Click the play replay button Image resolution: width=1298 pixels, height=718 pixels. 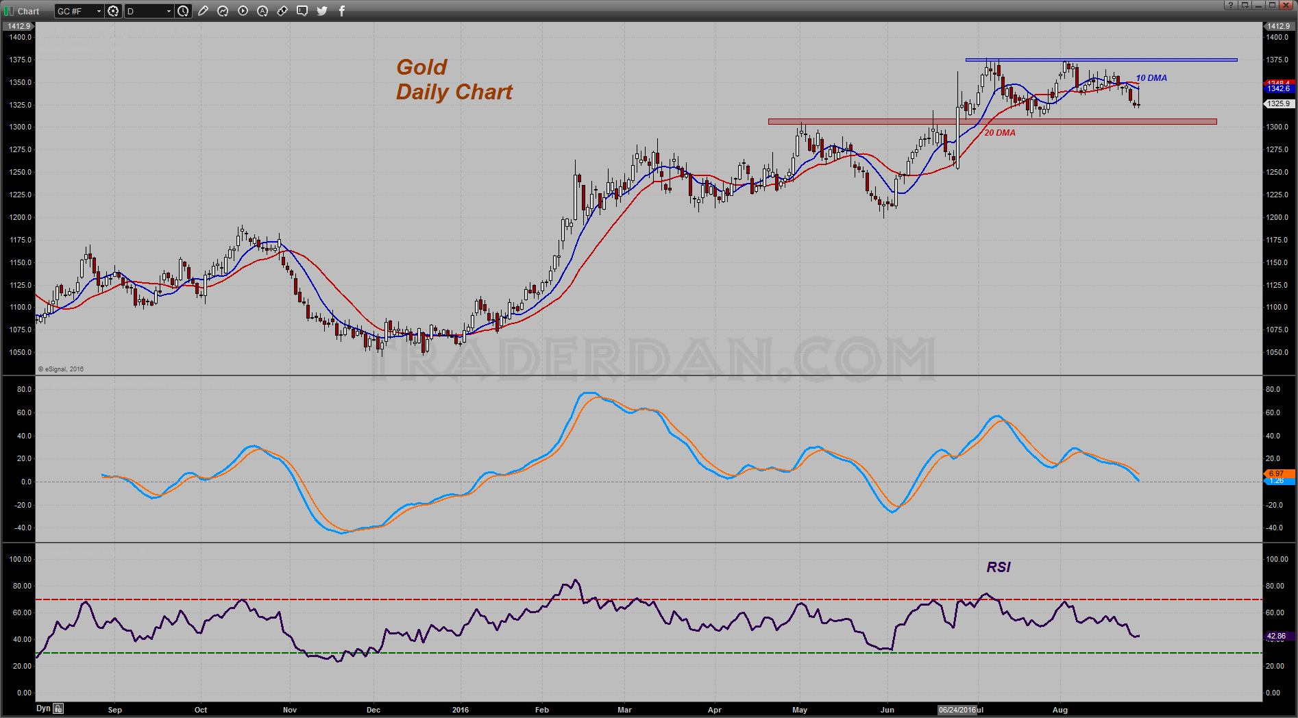coord(243,11)
